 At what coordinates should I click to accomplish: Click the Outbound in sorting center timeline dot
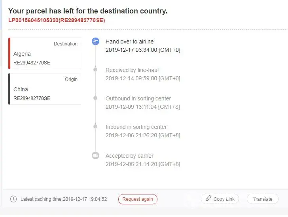[95, 98]
